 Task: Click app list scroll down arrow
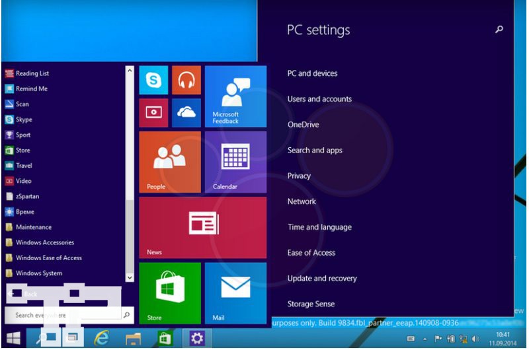[x=130, y=277]
